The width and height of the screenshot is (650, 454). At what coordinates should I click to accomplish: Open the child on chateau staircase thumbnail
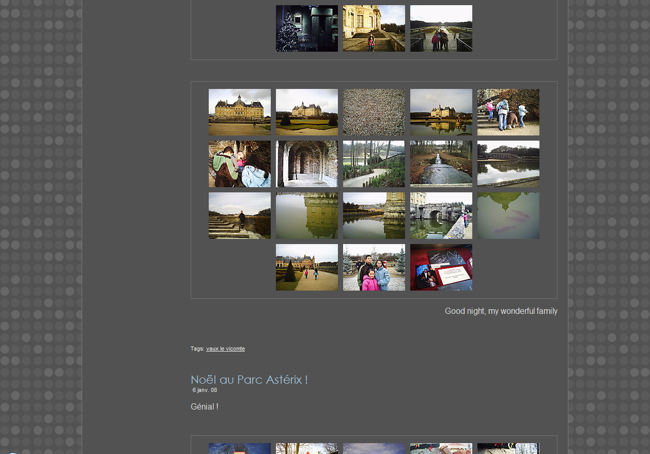pos(374,28)
